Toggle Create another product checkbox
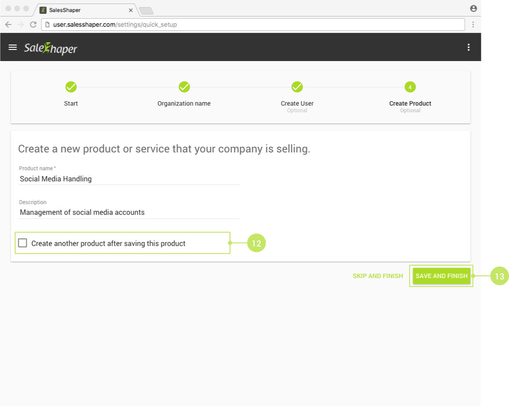 click(23, 243)
